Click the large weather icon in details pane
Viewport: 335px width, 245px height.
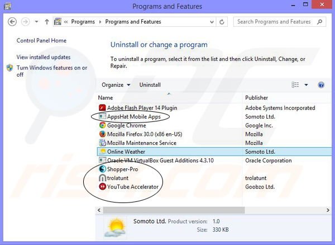115,228
